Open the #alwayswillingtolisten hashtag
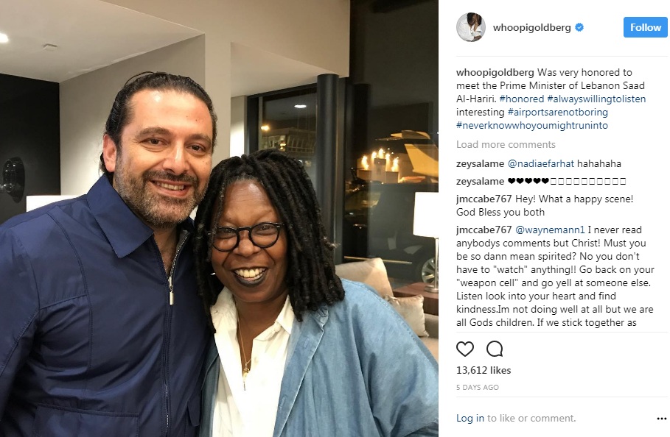The image size is (670, 437). (x=596, y=99)
